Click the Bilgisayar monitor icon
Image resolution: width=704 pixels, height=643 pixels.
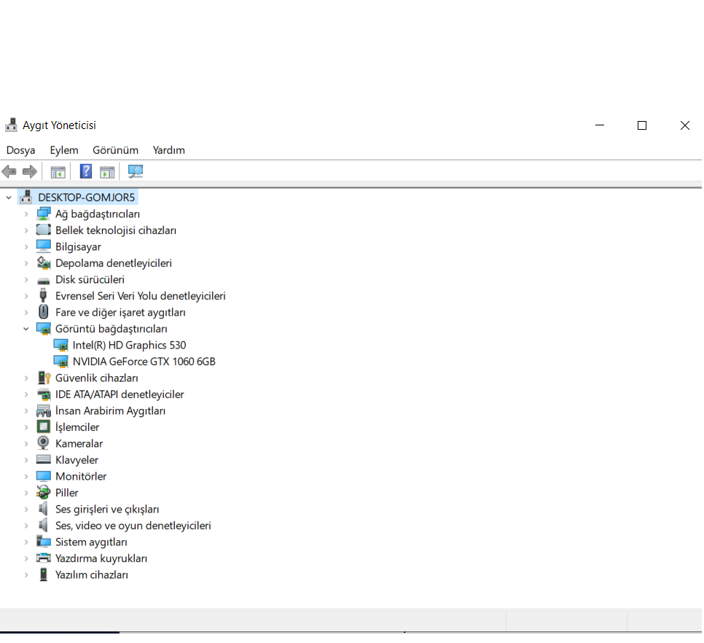[x=44, y=246]
